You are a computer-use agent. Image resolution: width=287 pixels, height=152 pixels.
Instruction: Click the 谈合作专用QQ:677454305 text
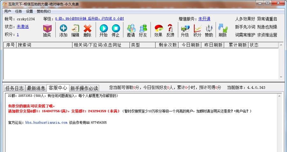[88, 123]
